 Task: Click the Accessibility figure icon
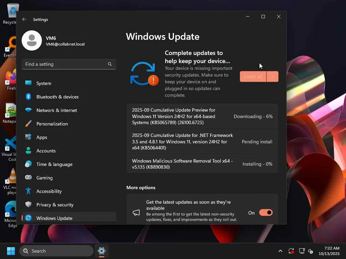coord(28,191)
